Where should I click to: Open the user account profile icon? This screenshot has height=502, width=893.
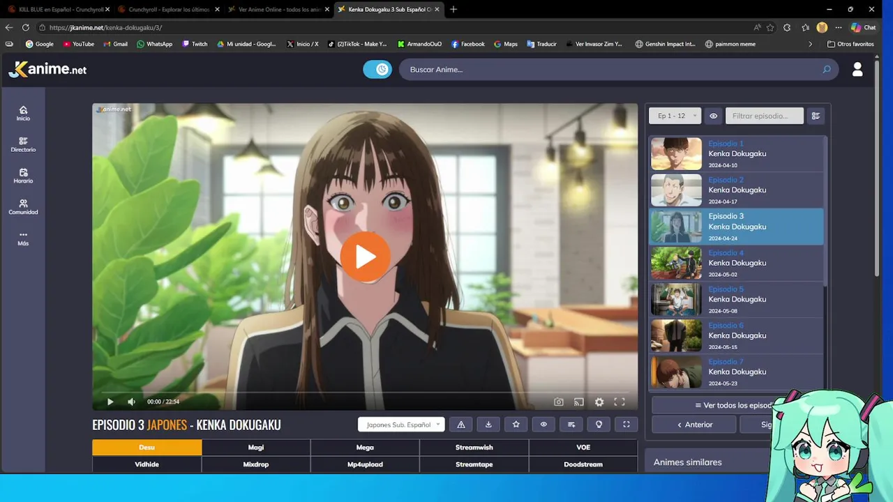pos(857,69)
